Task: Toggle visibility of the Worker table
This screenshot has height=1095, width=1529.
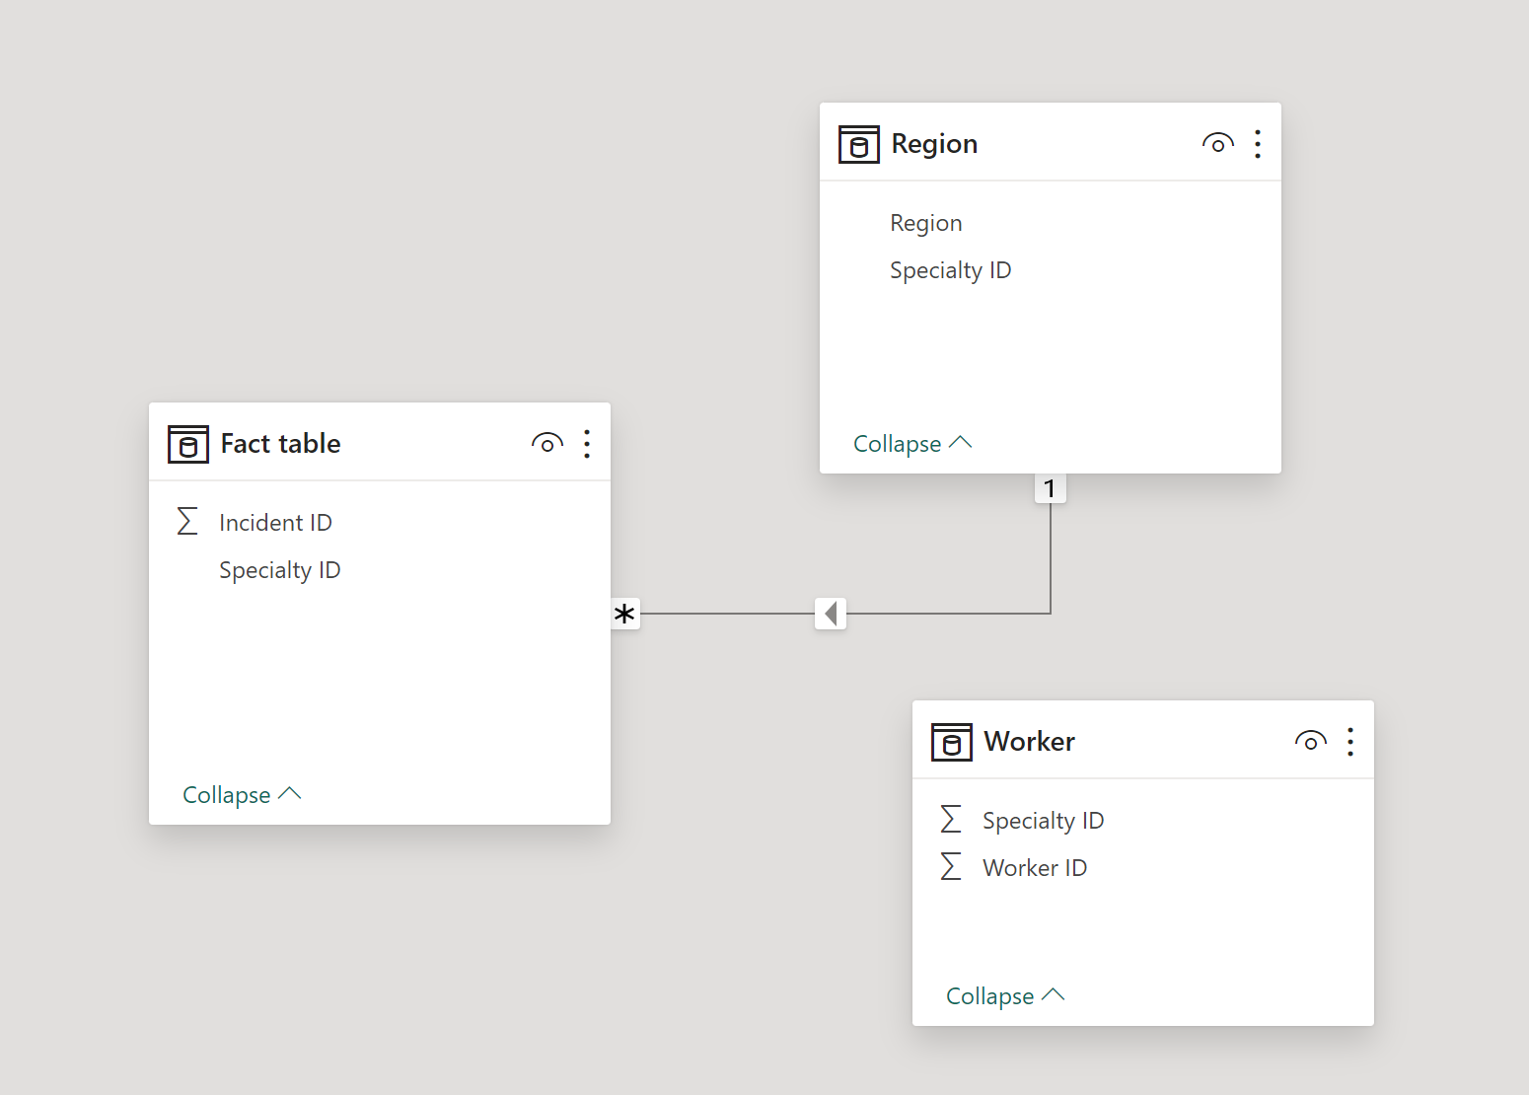Action: tap(1310, 742)
